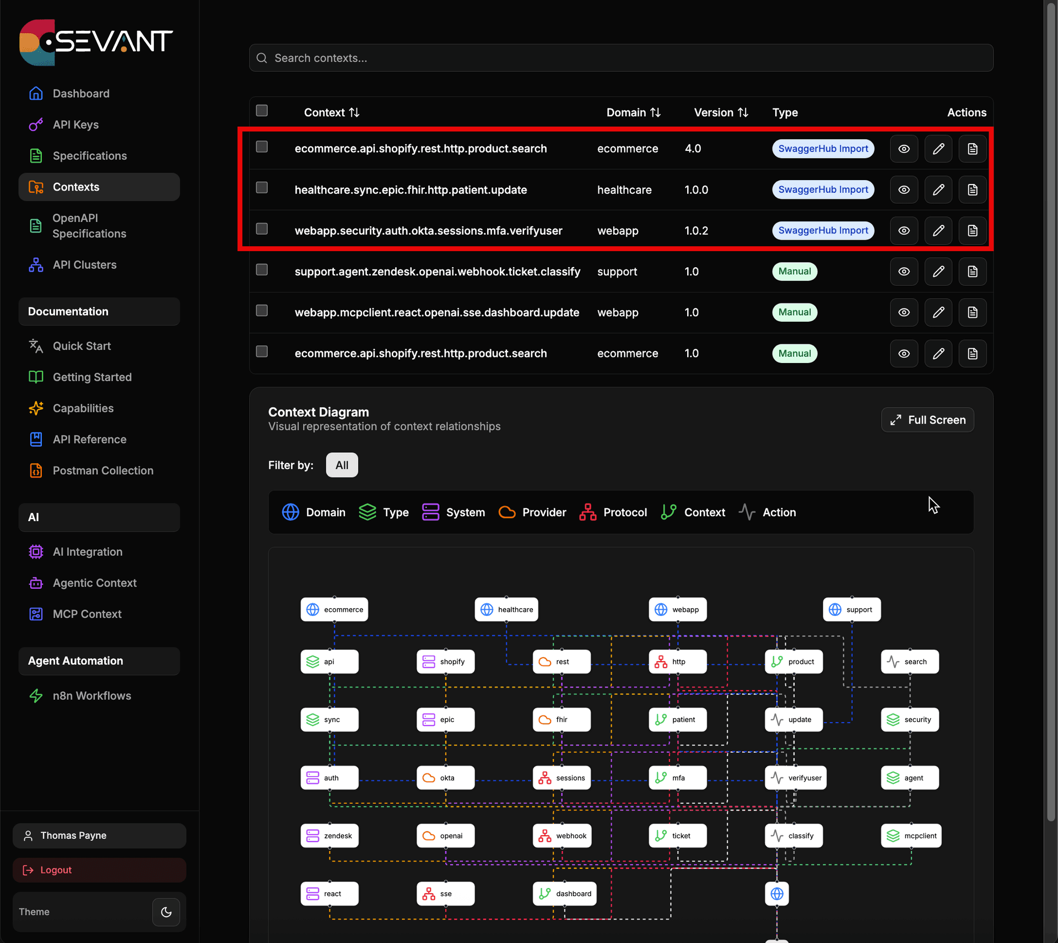Open the Dashboard page from sidebar
The width and height of the screenshot is (1058, 943).
pyautogui.click(x=99, y=94)
